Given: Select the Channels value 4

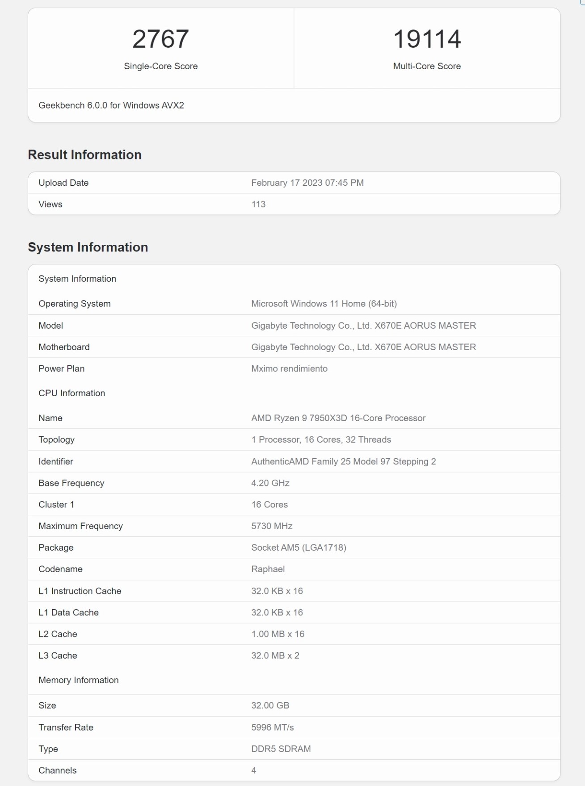Looking at the screenshot, I should pyautogui.click(x=254, y=770).
